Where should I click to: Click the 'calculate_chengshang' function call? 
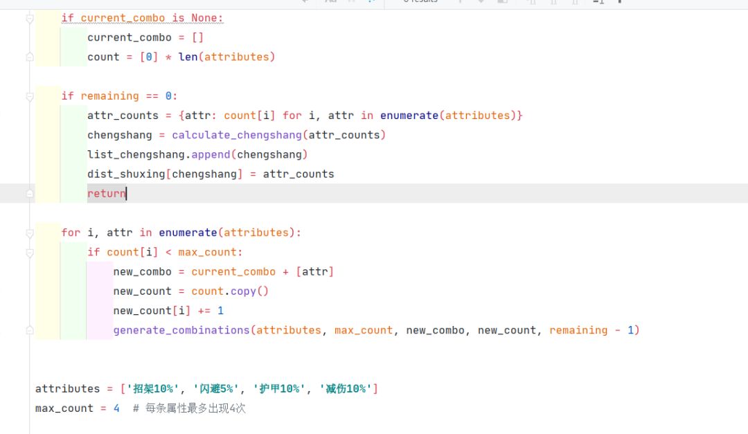point(237,135)
